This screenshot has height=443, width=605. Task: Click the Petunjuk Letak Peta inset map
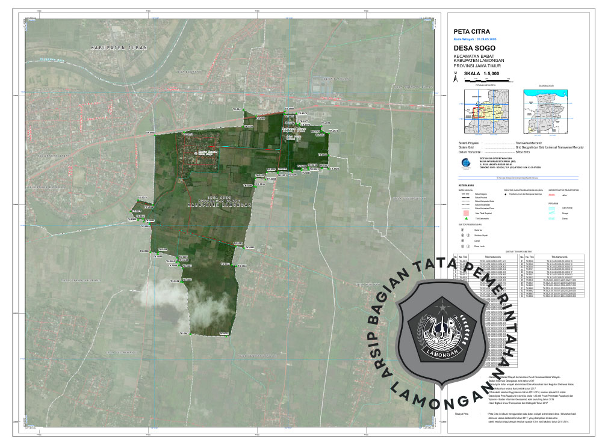click(x=485, y=111)
